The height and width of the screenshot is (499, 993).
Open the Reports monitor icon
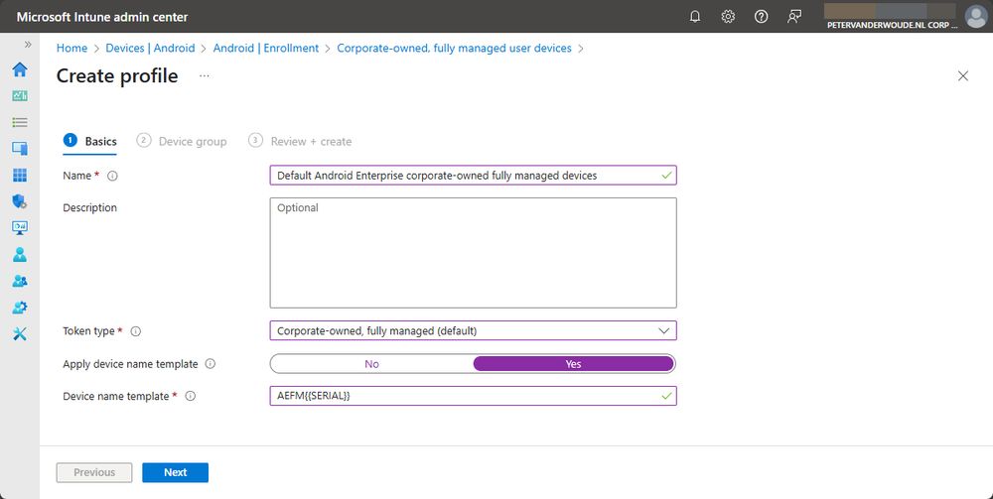(x=20, y=228)
